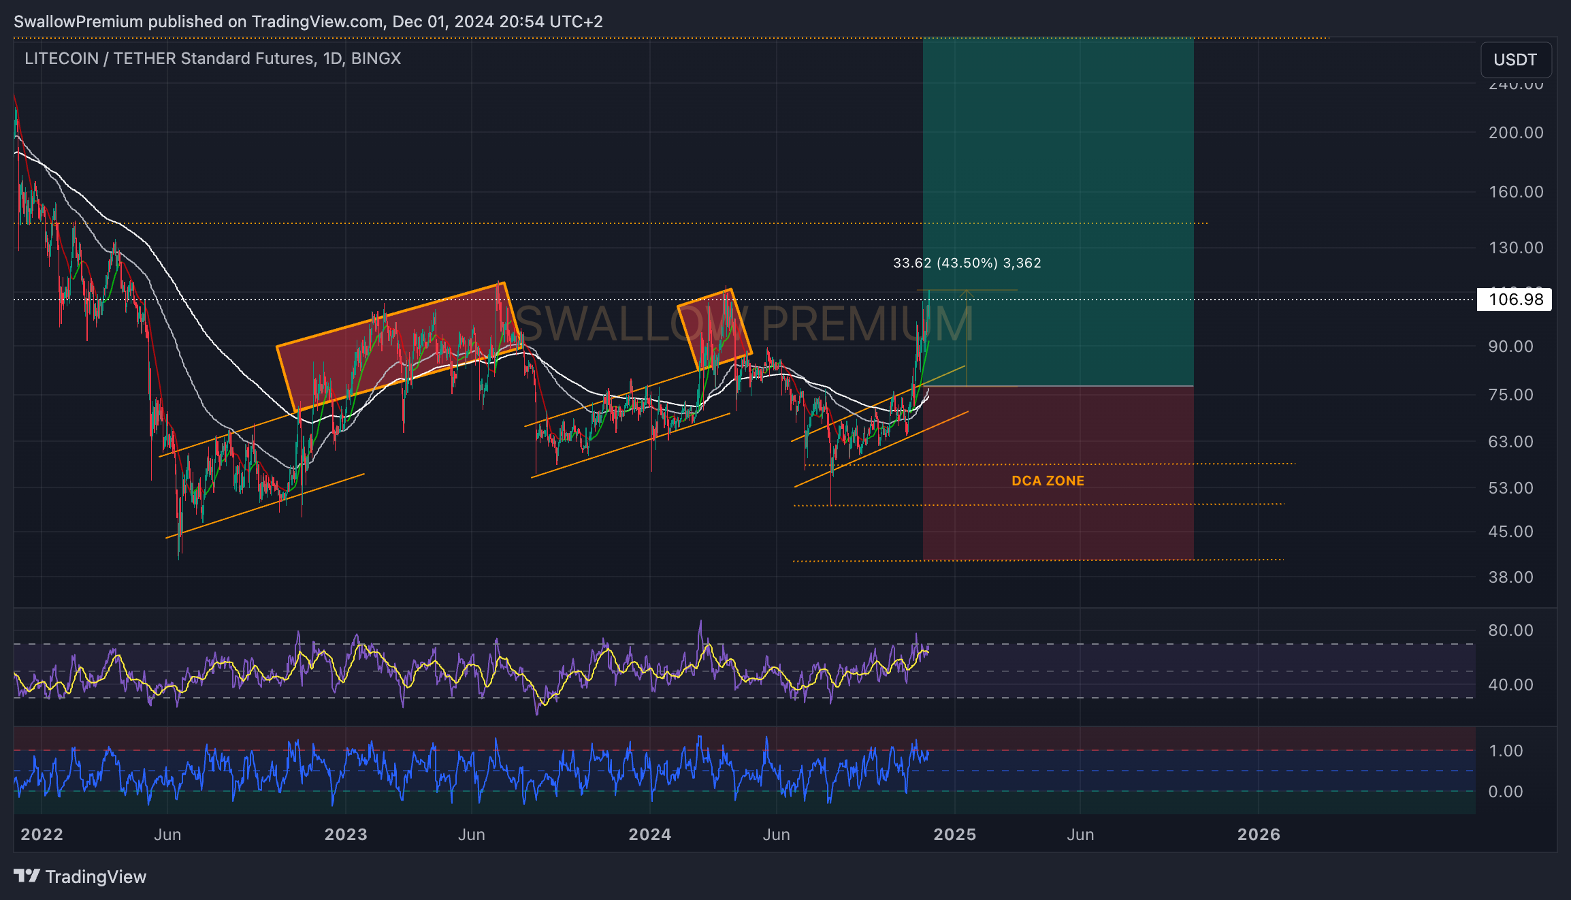Click the 33.62 (43.50%) 3,362 measurement label

click(967, 263)
